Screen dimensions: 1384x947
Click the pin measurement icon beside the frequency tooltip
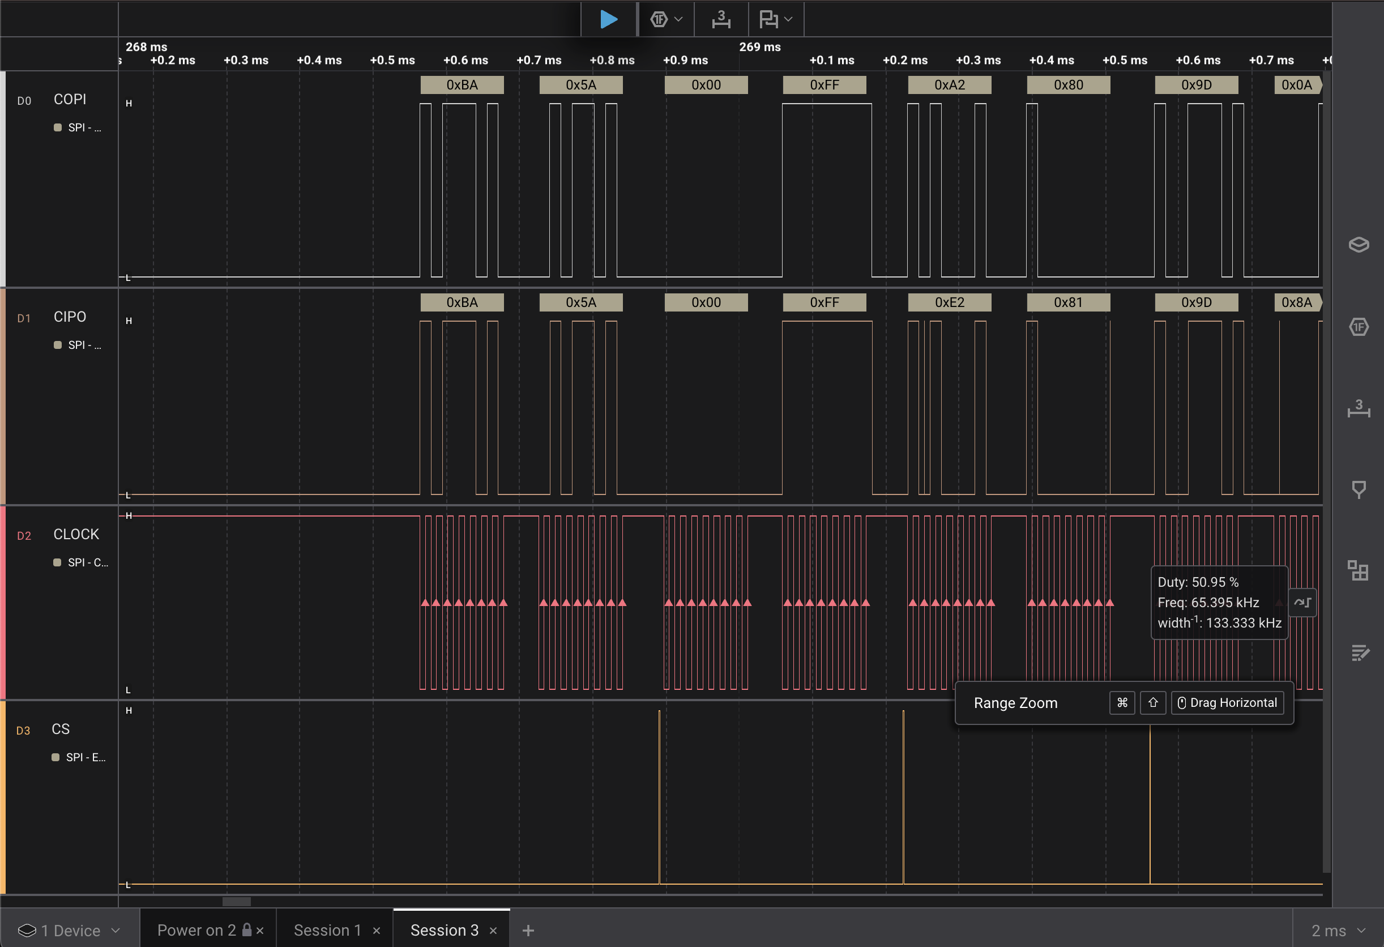coord(1302,603)
